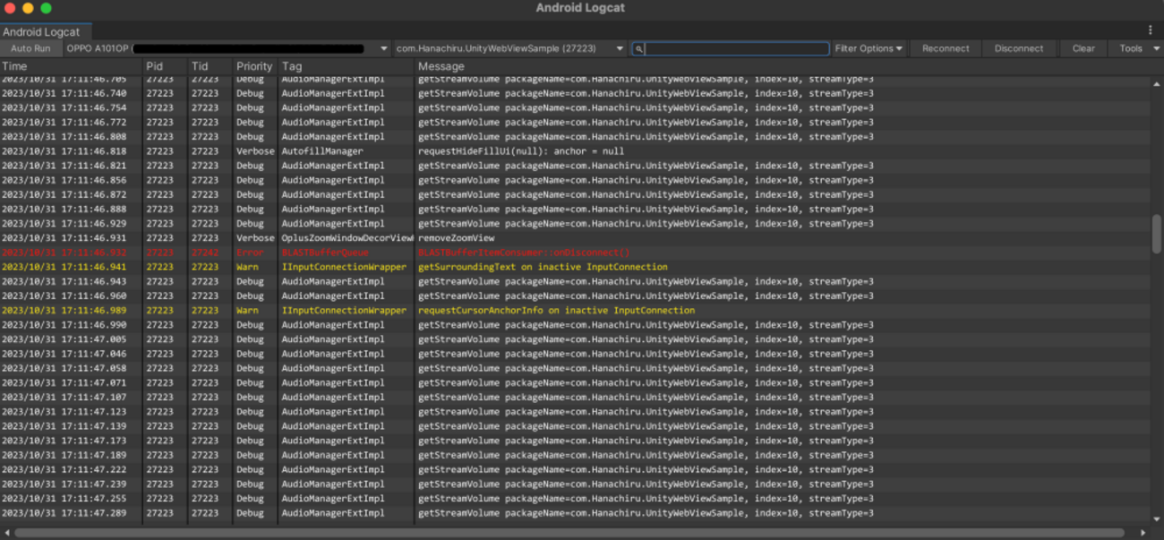
Task: Click the search magnifier icon in the filter bar
Action: pos(638,48)
